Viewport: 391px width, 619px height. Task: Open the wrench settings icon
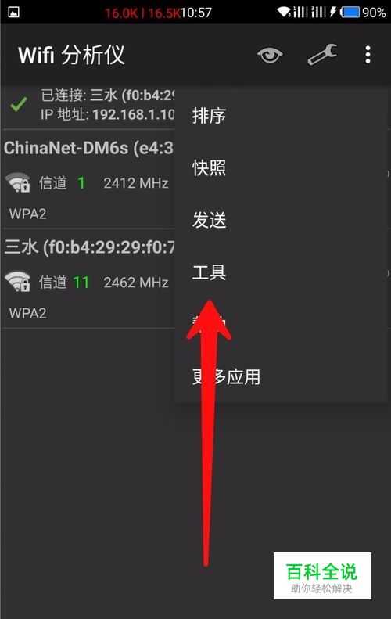click(322, 55)
